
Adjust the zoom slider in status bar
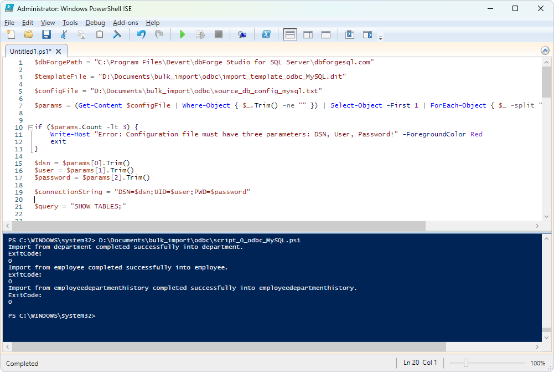click(465, 363)
